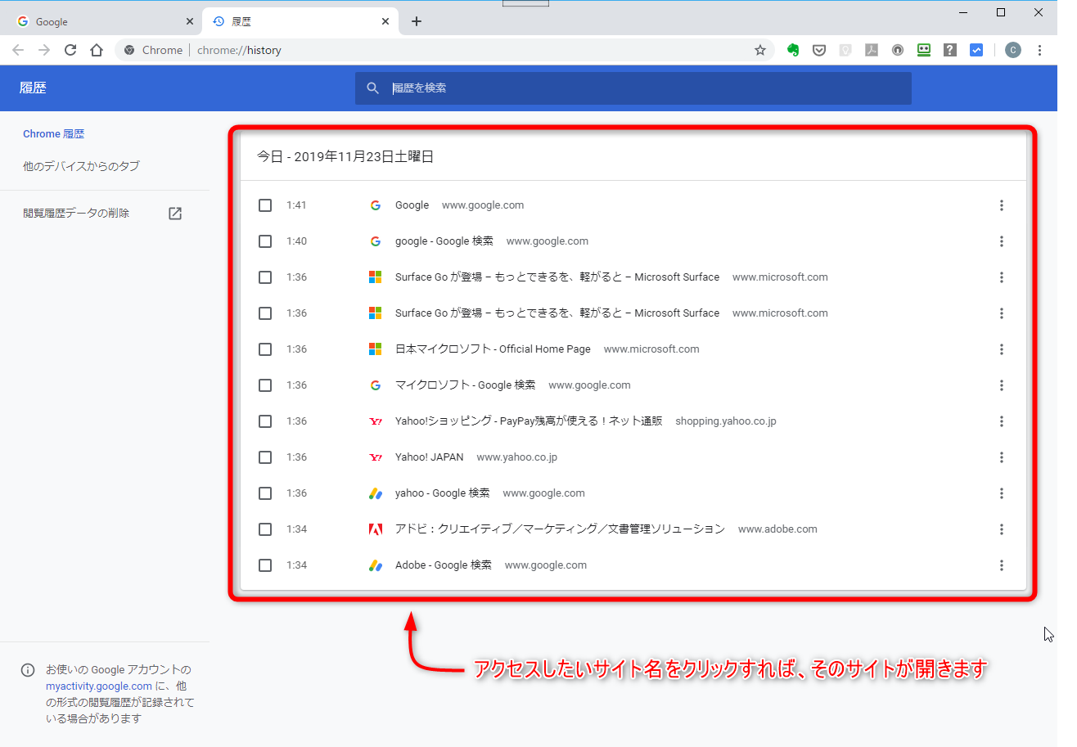1077x747 pixels.
Task: Click the question mark extension icon
Action: [950, 50]
